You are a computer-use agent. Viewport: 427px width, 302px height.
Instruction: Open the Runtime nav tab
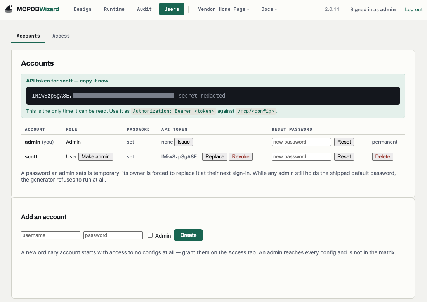(114, 9)
